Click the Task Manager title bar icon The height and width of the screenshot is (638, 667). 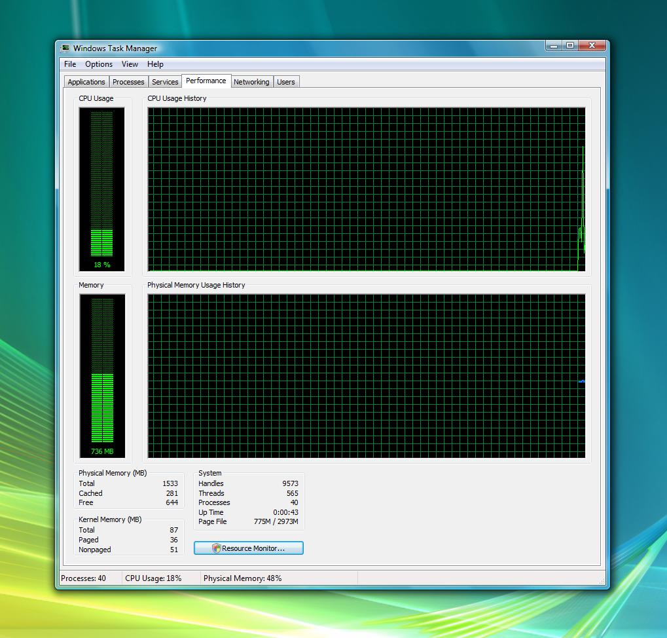[x=65, y=48]
